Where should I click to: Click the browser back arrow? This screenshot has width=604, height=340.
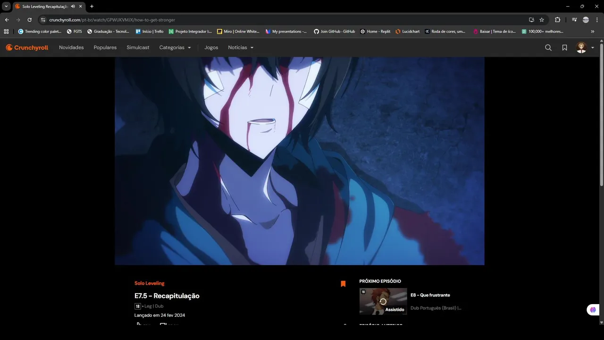point(7,20)
